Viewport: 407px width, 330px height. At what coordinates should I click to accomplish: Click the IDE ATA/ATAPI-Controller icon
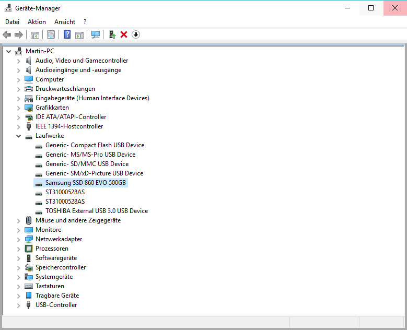tap(29, 117)
